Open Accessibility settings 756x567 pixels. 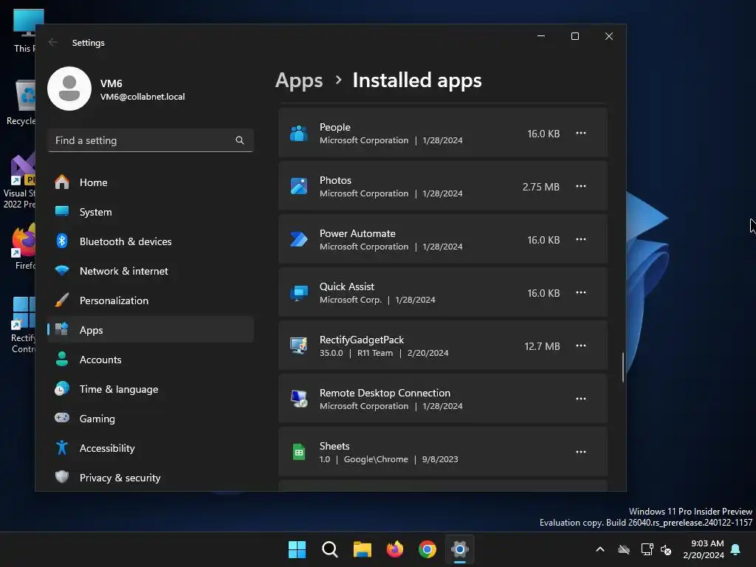151,448
